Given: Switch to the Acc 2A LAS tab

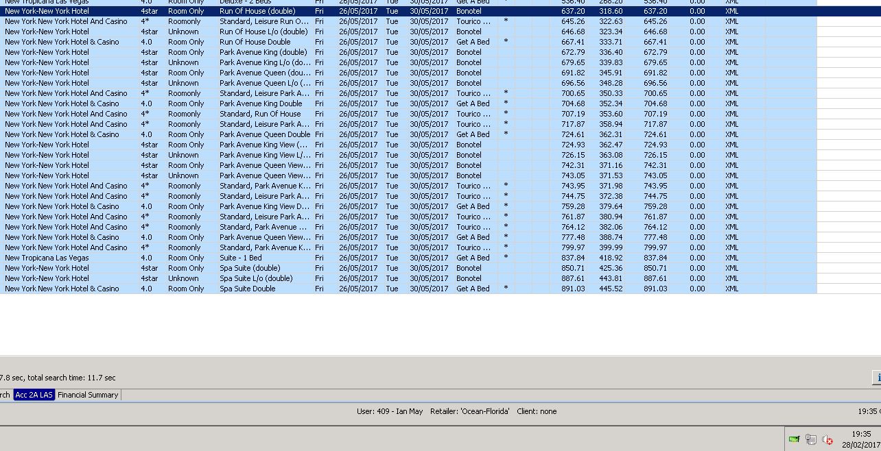Looking at the screenshot, I should (34, 395).
